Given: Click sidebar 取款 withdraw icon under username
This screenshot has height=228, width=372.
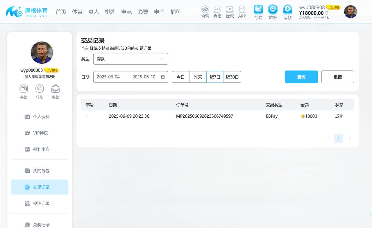Looking at the screenshot, I should [56, 89].
